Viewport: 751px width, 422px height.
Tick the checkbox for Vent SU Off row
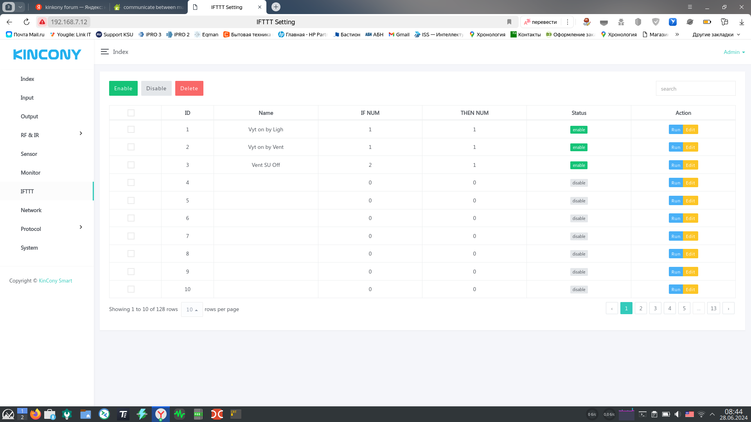pos(131,165)
